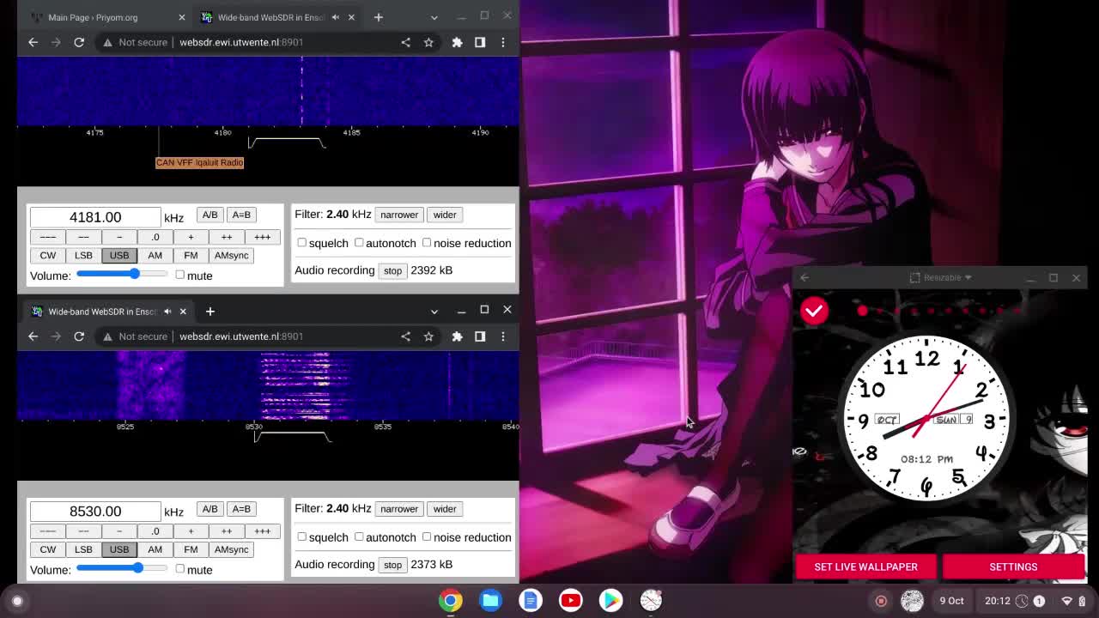This screenshot has width=1099, height=618.
Task: Open clock SETTINGS button
Action: click(1013, 566)
